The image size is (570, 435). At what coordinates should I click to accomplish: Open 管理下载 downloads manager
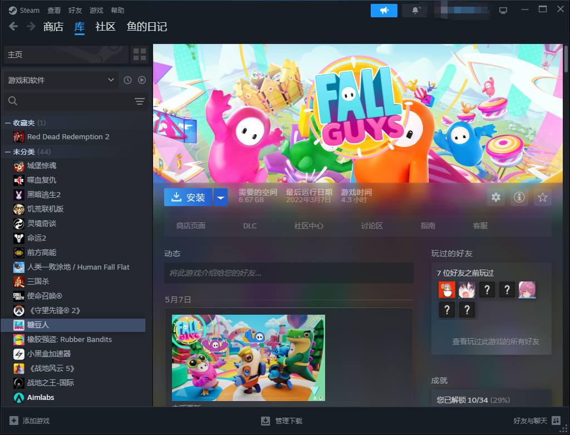click(x=282, y=421)
